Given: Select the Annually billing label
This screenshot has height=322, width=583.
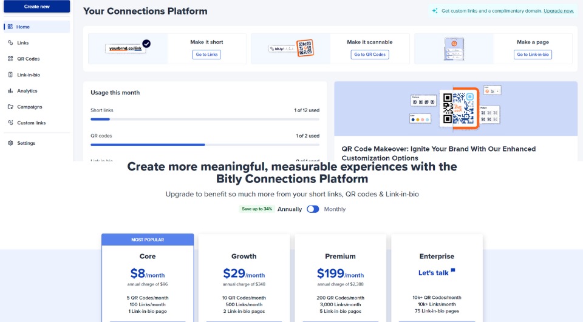Looking at the screenshot, I should [290, 209].
